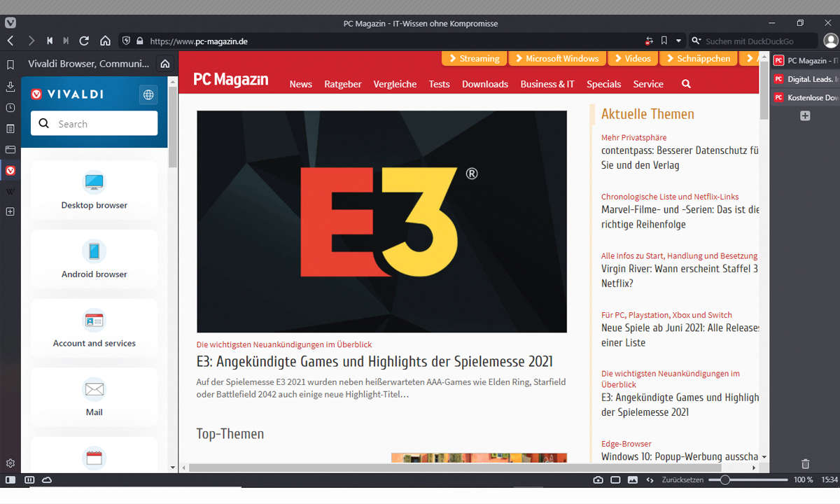Open the Business & IT menu item

pos(547,84)
